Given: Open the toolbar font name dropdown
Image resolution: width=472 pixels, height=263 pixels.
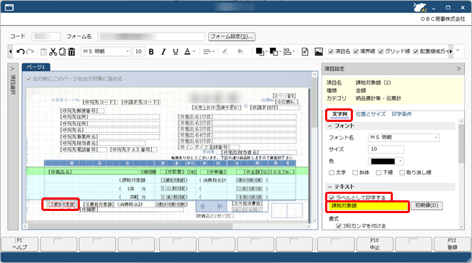Looking at the screenshot, I should click(x=128, y=52).
